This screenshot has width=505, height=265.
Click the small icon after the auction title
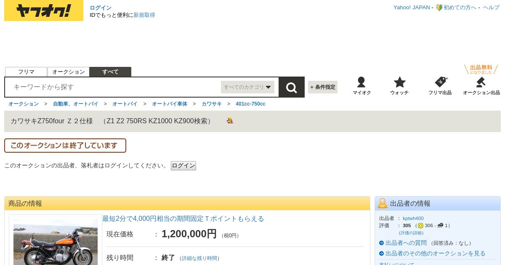[x=230, y=121]
